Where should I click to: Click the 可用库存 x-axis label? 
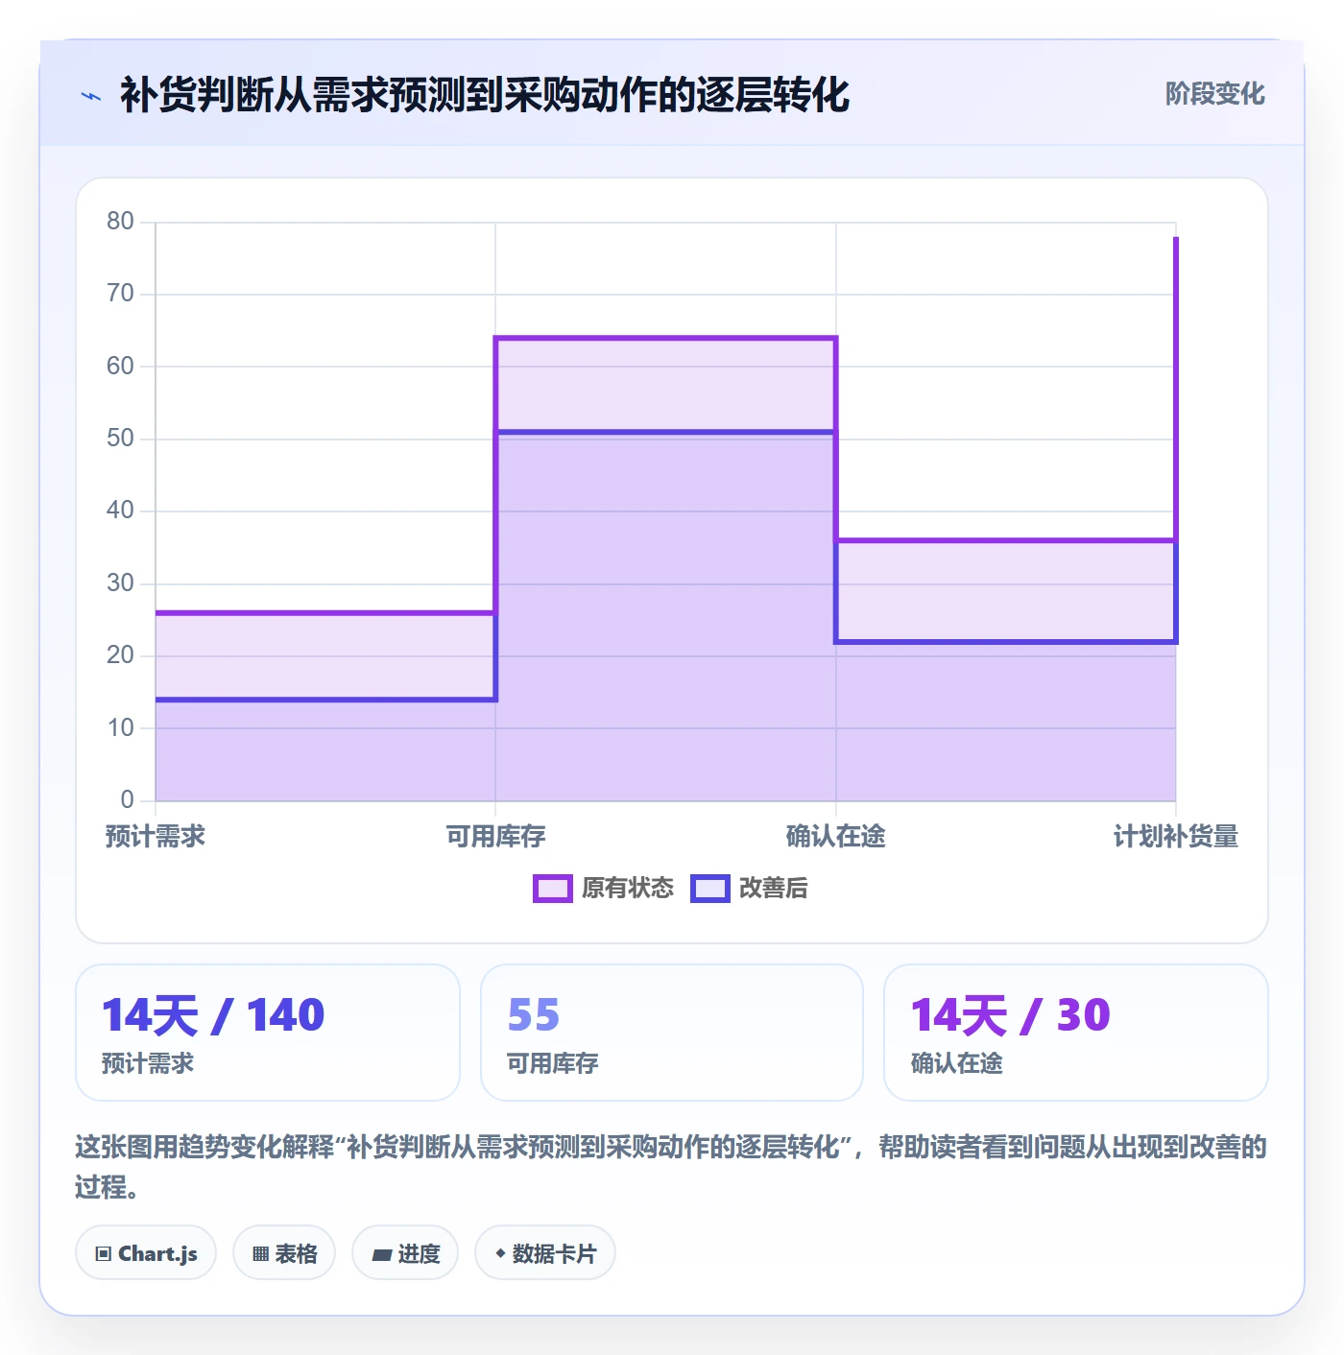click(x=495, y=837)
